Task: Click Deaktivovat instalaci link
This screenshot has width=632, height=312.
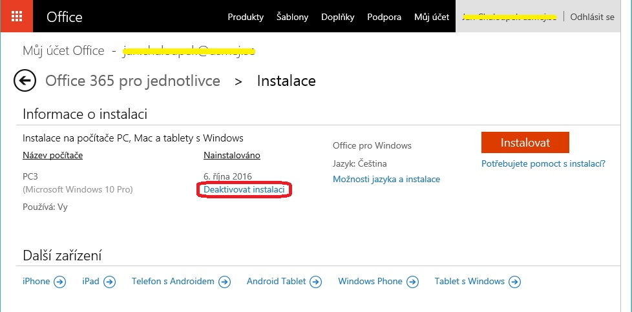Action: (244, 189)
